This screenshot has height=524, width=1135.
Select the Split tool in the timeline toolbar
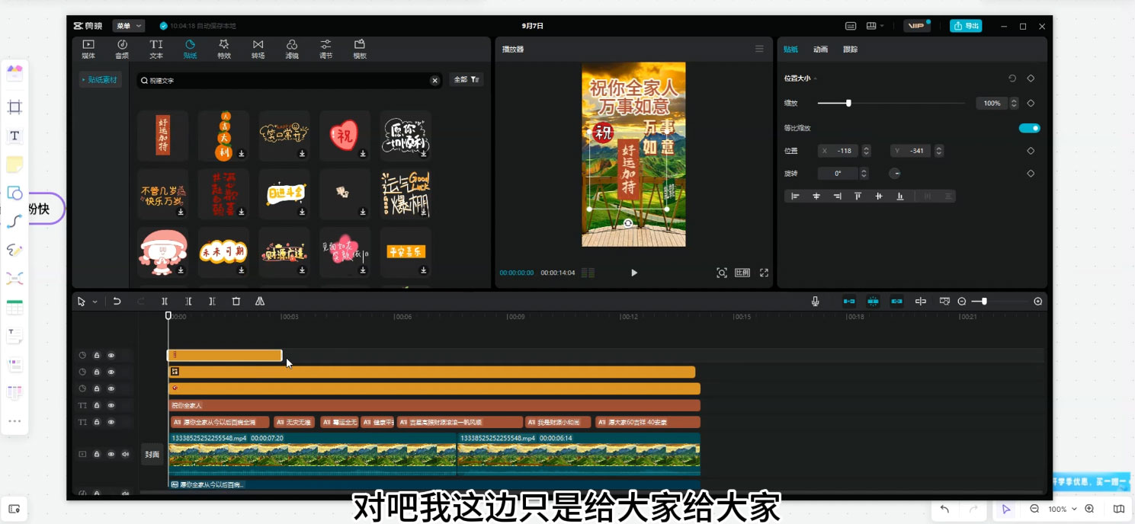coord(165,301)
